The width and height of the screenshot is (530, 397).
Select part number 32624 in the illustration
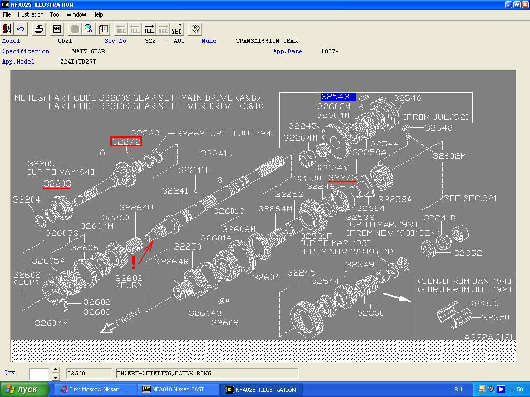pos(371,209)
